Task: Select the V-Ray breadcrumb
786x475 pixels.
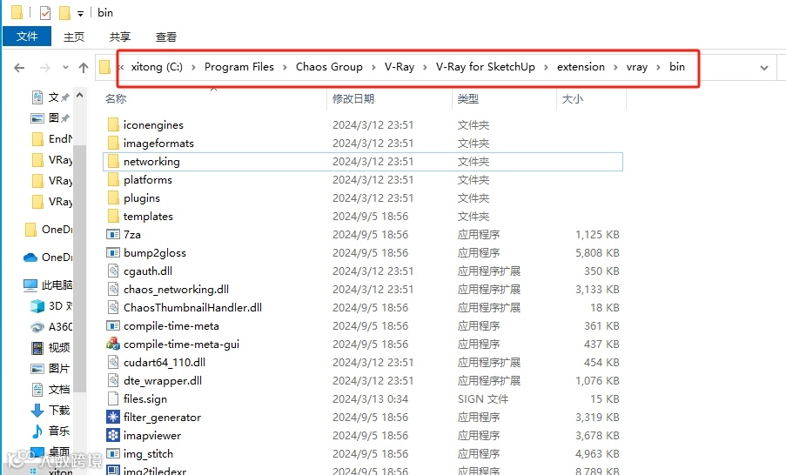Action: click(400, 67)
